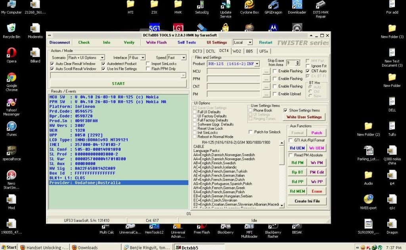406x250 pixels.
Task: Open the UI Settings menu item
Action: 217,42
